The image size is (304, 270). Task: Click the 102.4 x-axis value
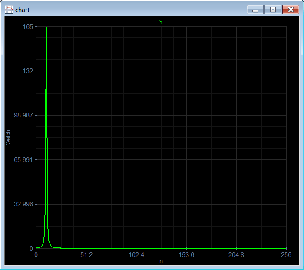[136, 255]
